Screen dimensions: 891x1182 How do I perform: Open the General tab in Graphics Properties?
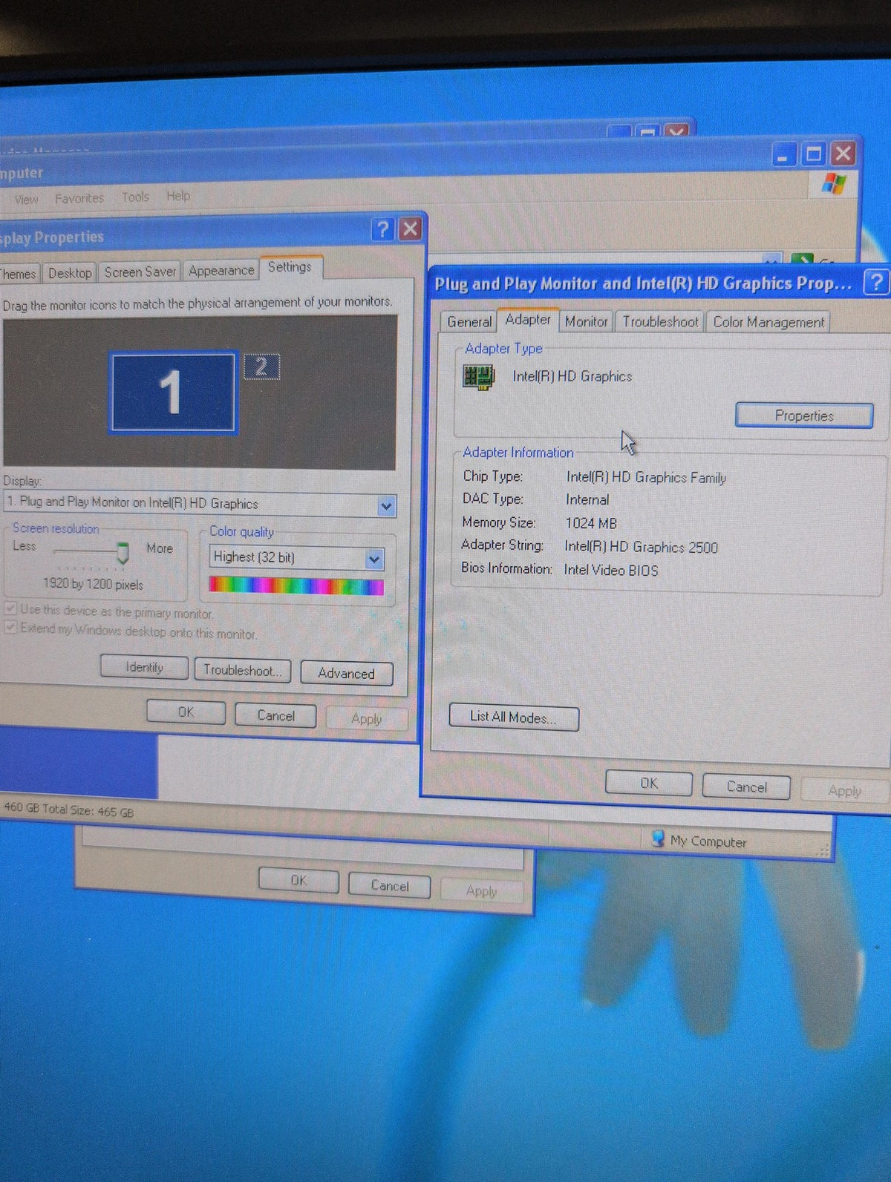(469, 322)
